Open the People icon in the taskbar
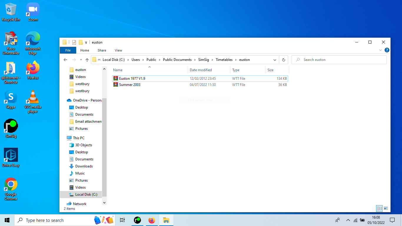 point(338,220)
